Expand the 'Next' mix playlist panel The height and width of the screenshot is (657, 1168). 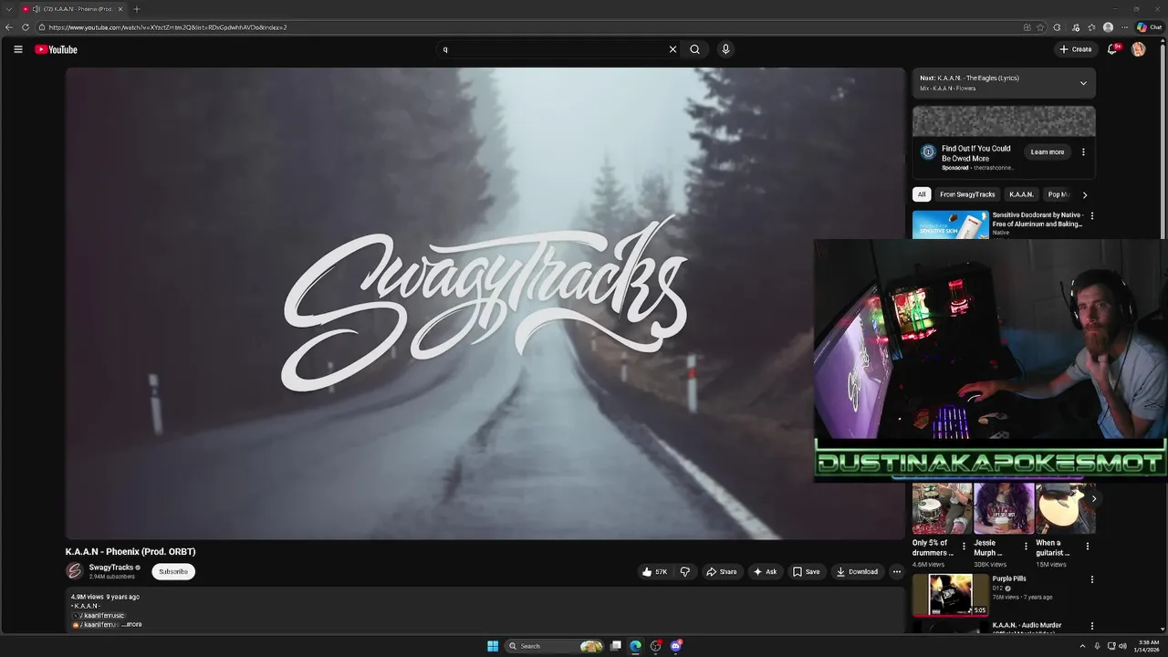[x=1083, y=83]
